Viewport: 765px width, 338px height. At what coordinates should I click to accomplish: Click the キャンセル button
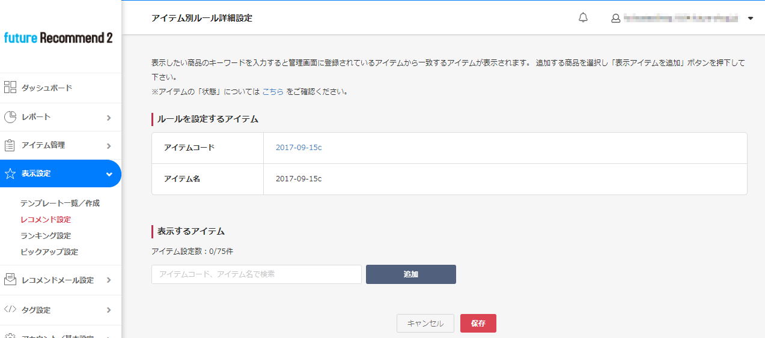(425, 324)
